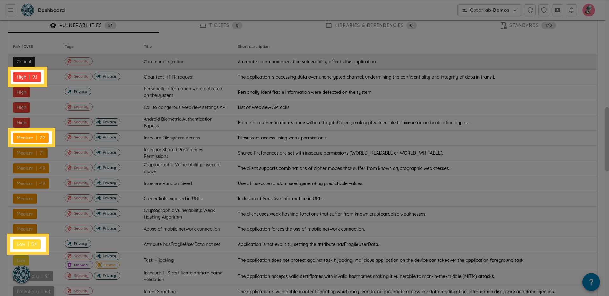Open the Clear text HTTP request entry
The image size is (609, 296).
pyautogui.click(x=168, y=77)
